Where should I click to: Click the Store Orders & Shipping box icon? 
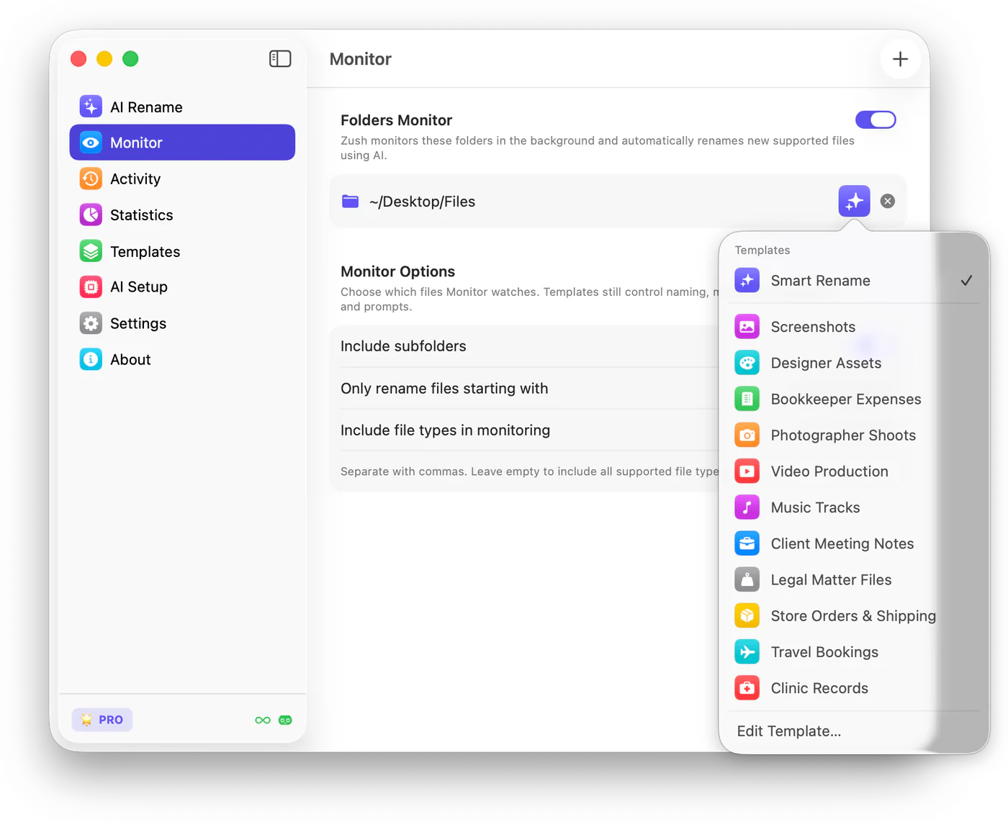(747, 615)
